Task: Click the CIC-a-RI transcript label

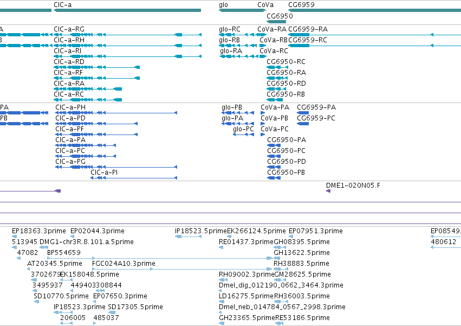Action: coord(68,51)
